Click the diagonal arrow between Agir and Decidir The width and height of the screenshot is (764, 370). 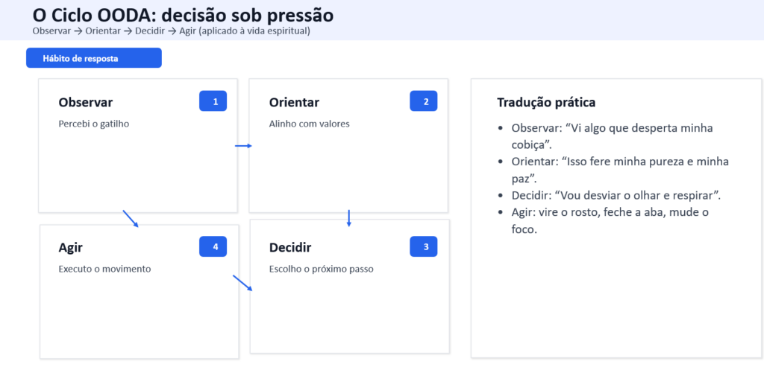242,283
